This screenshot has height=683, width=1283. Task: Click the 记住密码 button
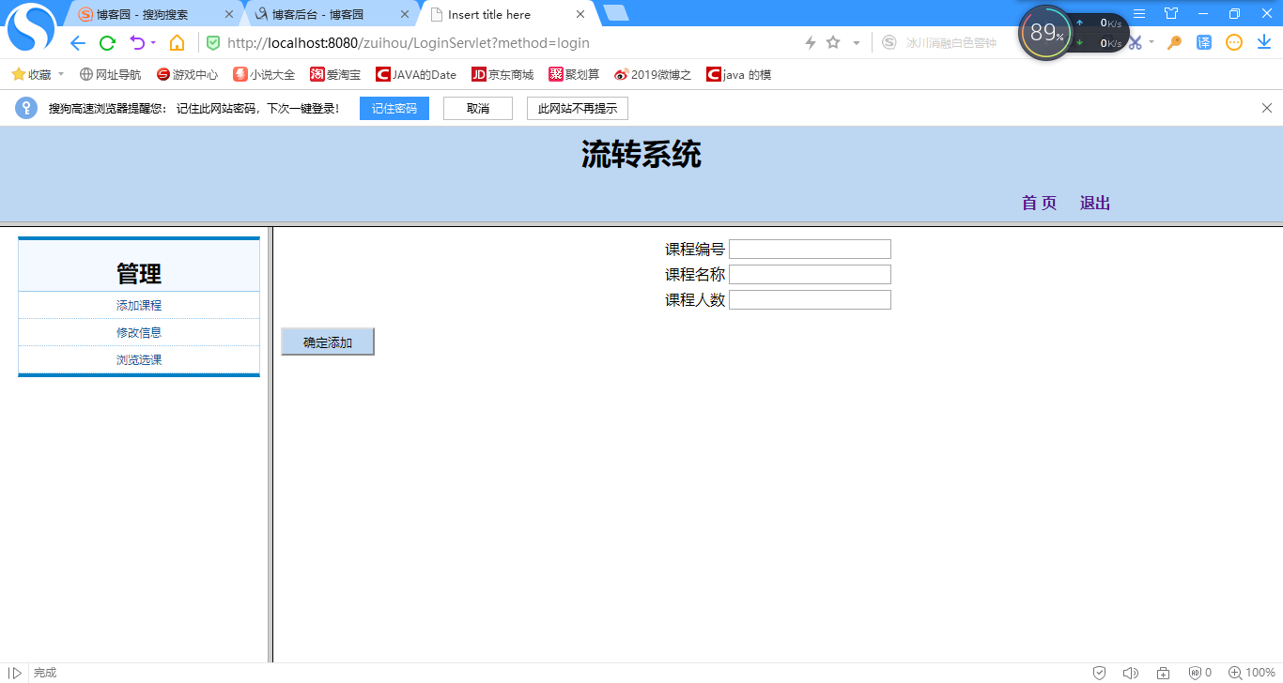[x=394, y=109]
